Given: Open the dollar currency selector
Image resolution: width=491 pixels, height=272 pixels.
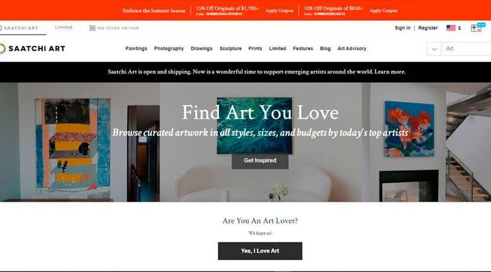Looking at the screenshot, I should click(x=460, y=28).
